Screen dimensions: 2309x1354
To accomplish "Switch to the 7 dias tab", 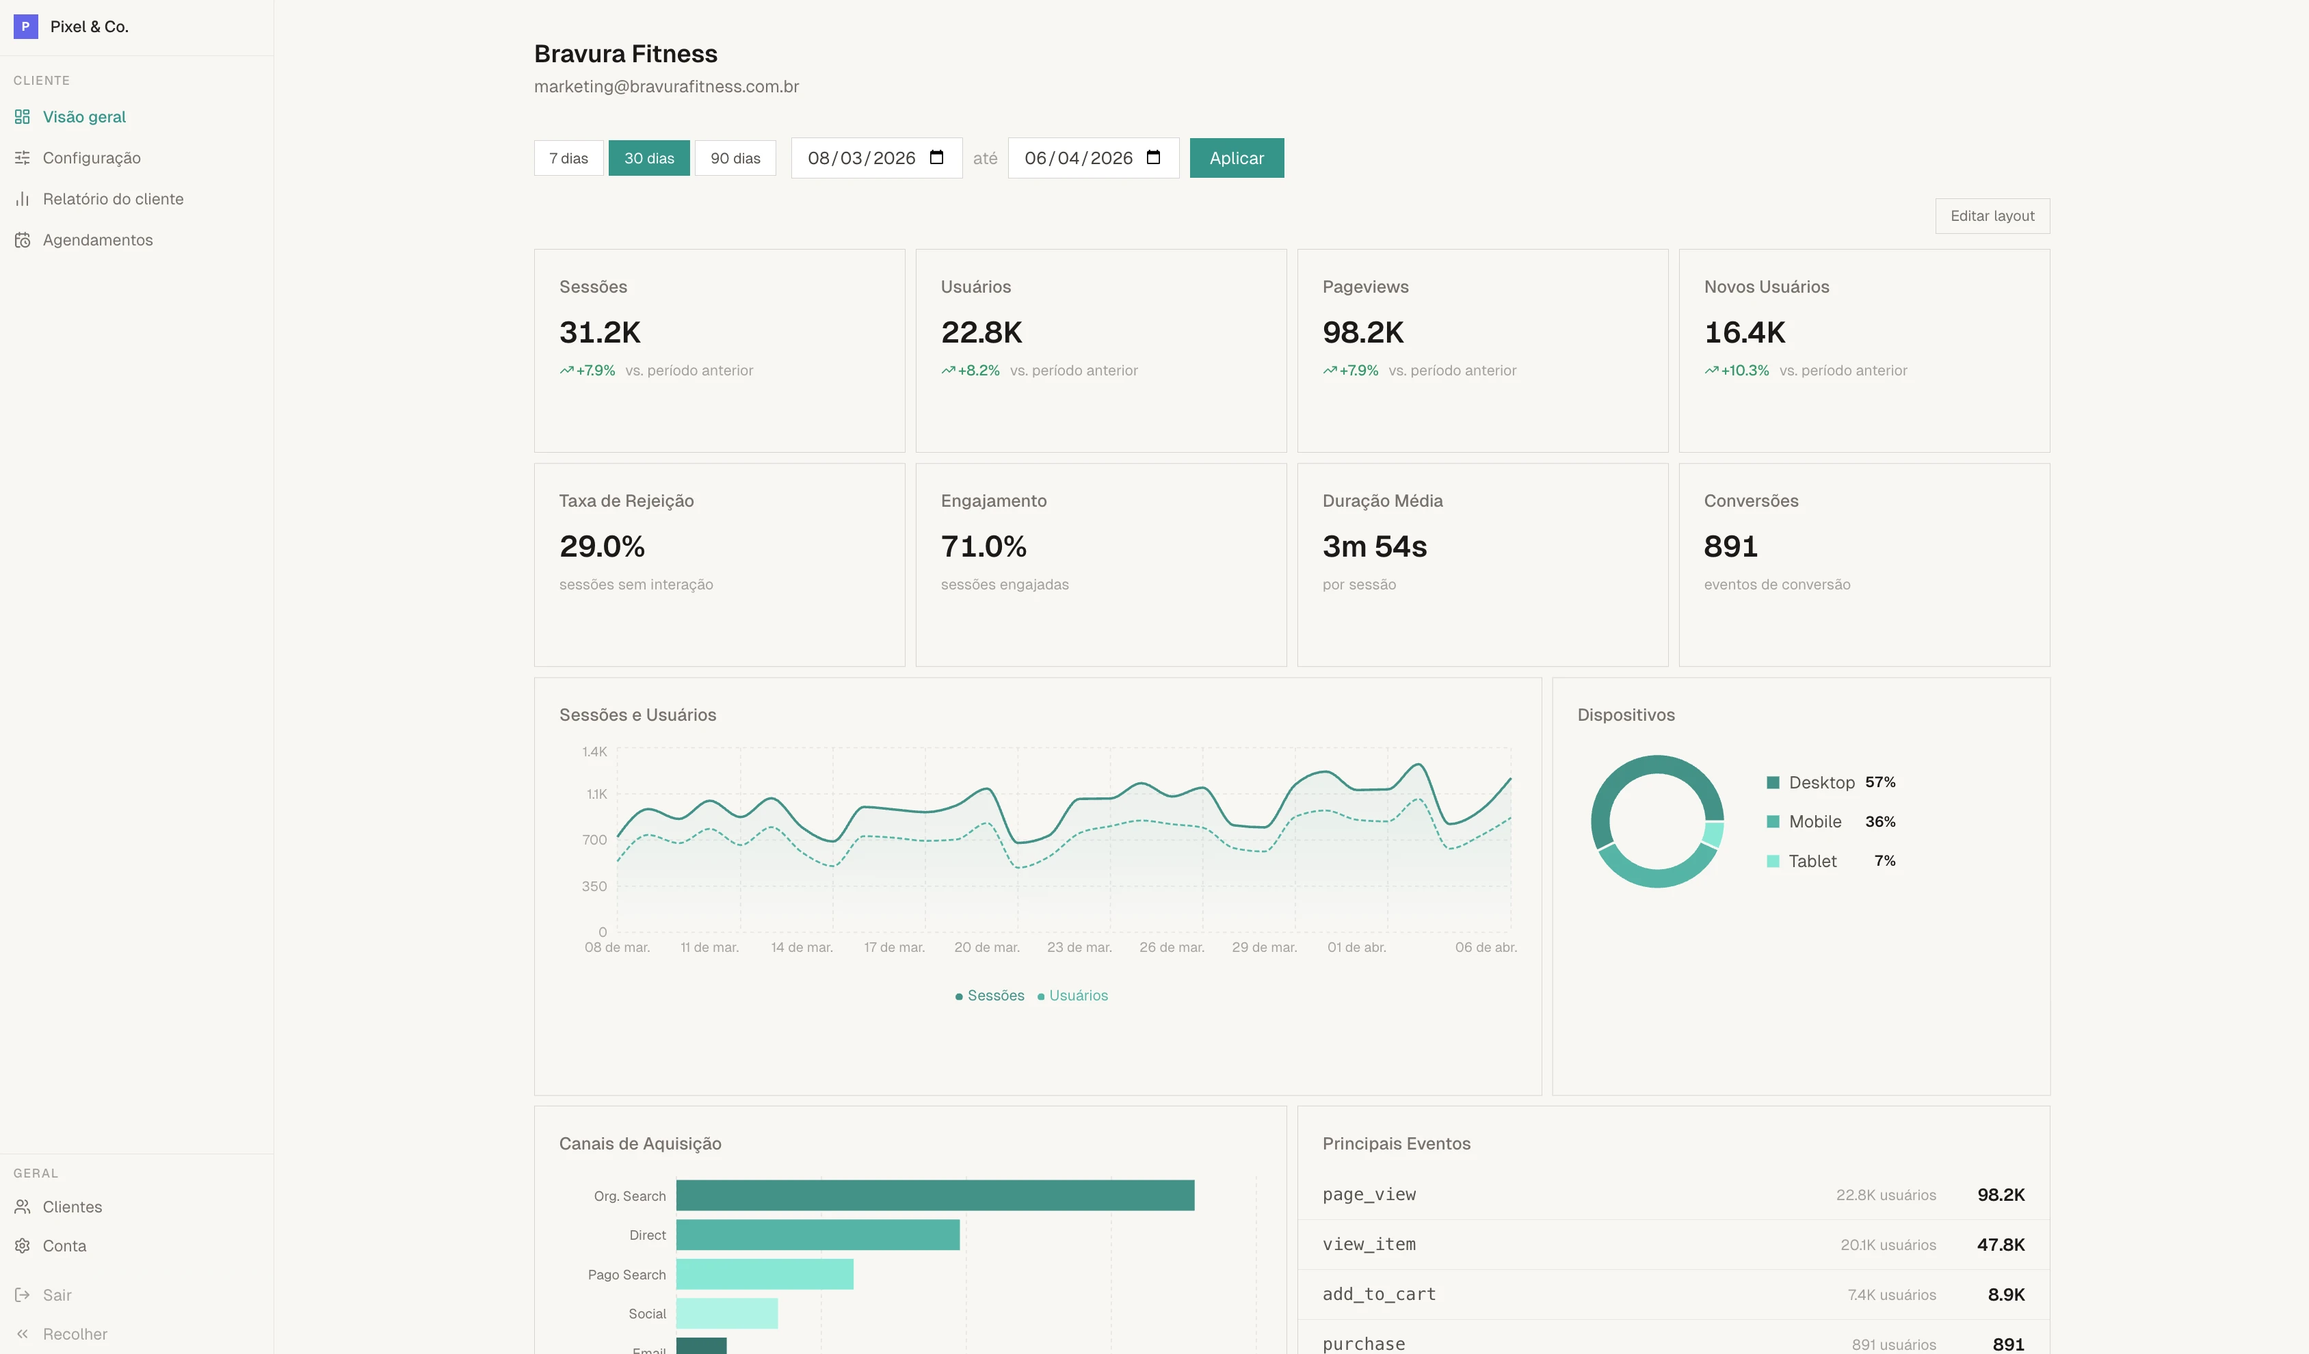I will point(568,157).
